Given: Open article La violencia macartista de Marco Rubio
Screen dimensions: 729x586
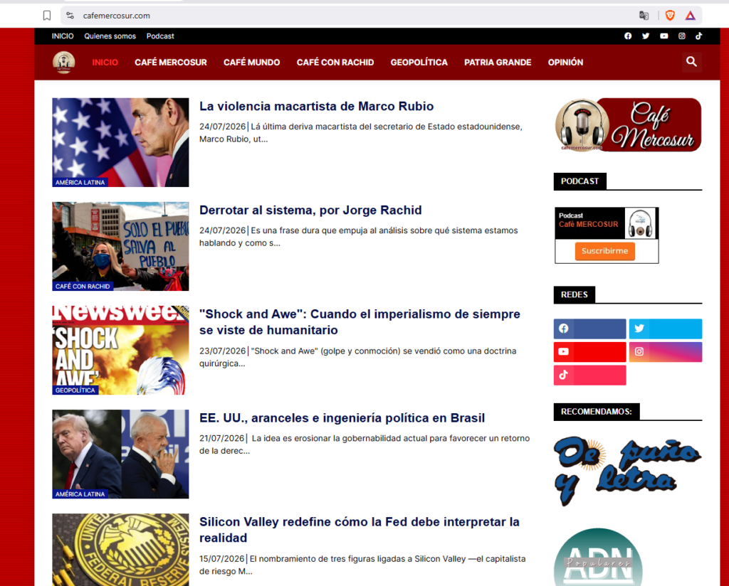Looking at the screenshot, I should tap(316, 107).
